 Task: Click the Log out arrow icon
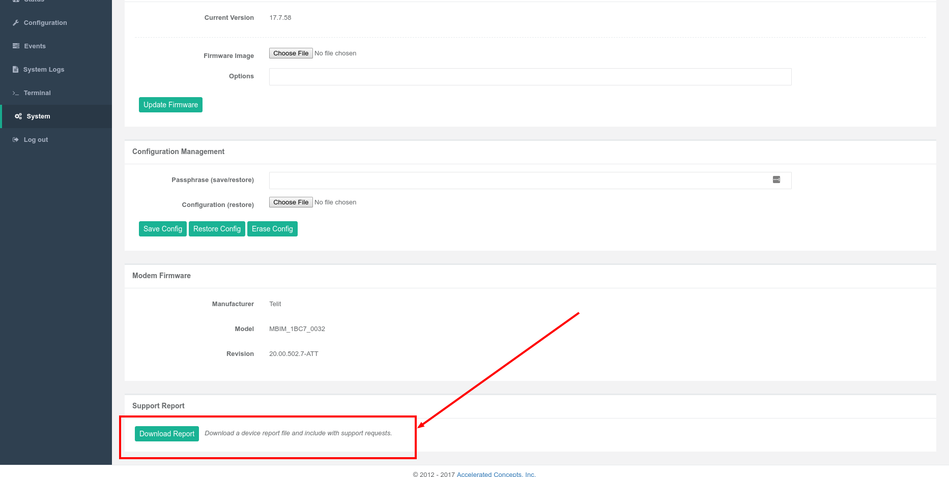pos(16,140)
